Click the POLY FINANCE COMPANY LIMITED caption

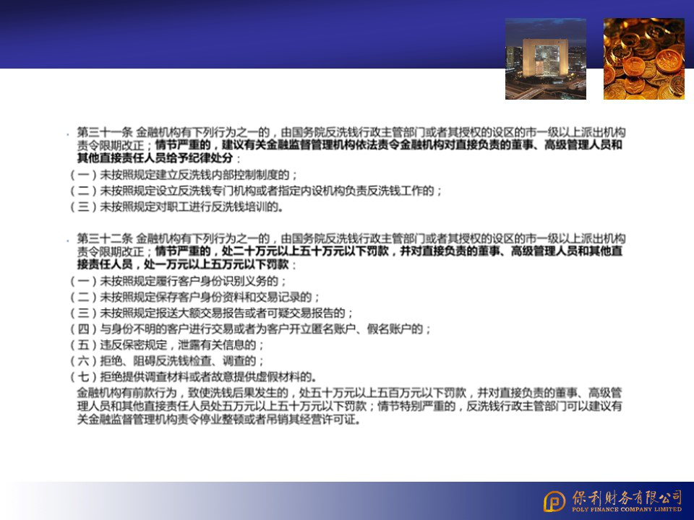pyautogui.click(x=626, y=509)
